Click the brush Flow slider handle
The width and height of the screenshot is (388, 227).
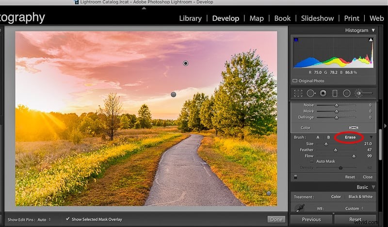coord(354,156)
